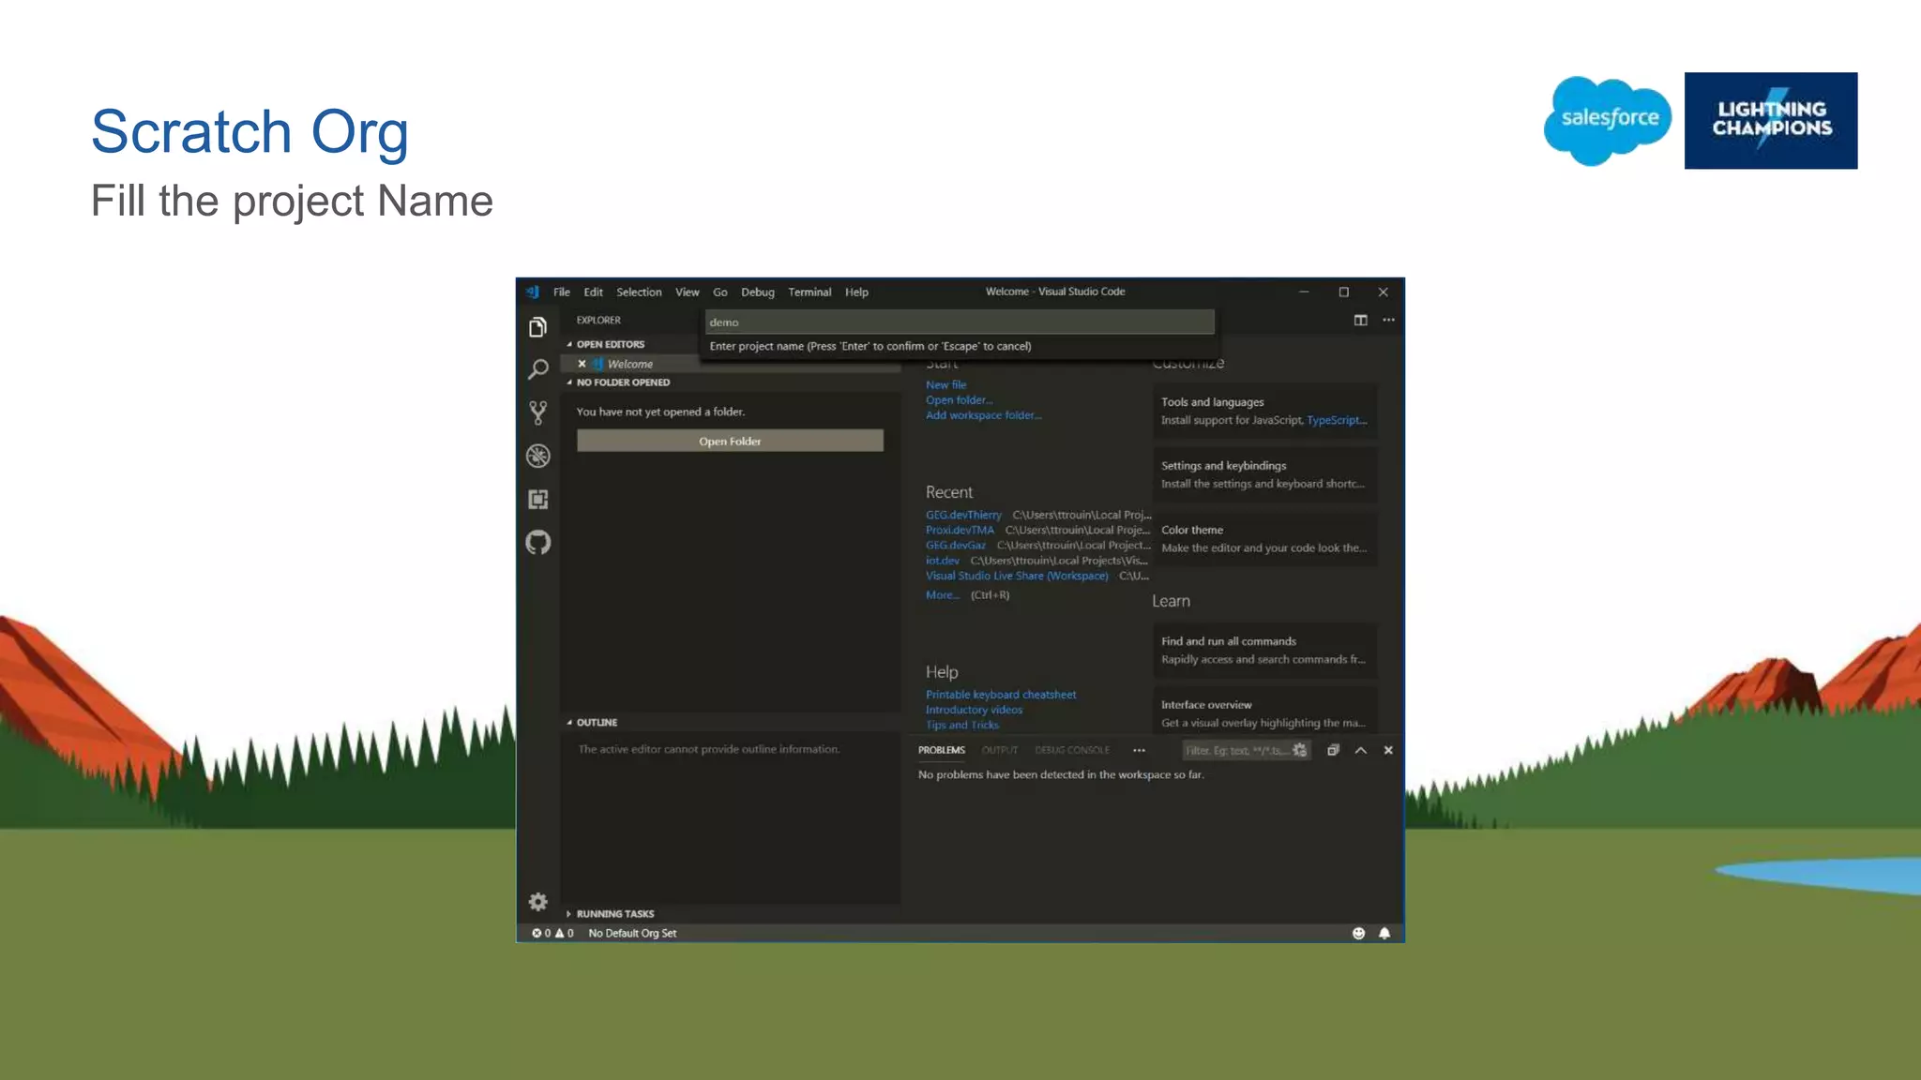Click the filter settings icon in Problems
1921x1080 pixels.
pos(1299,750)
